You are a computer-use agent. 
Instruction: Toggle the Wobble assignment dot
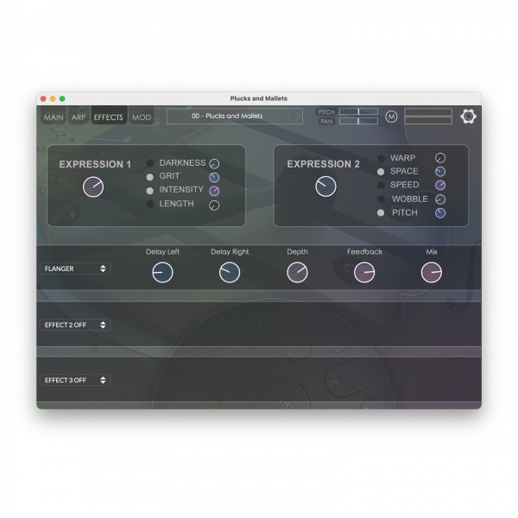pyautogui.click(x=381, y=199)
